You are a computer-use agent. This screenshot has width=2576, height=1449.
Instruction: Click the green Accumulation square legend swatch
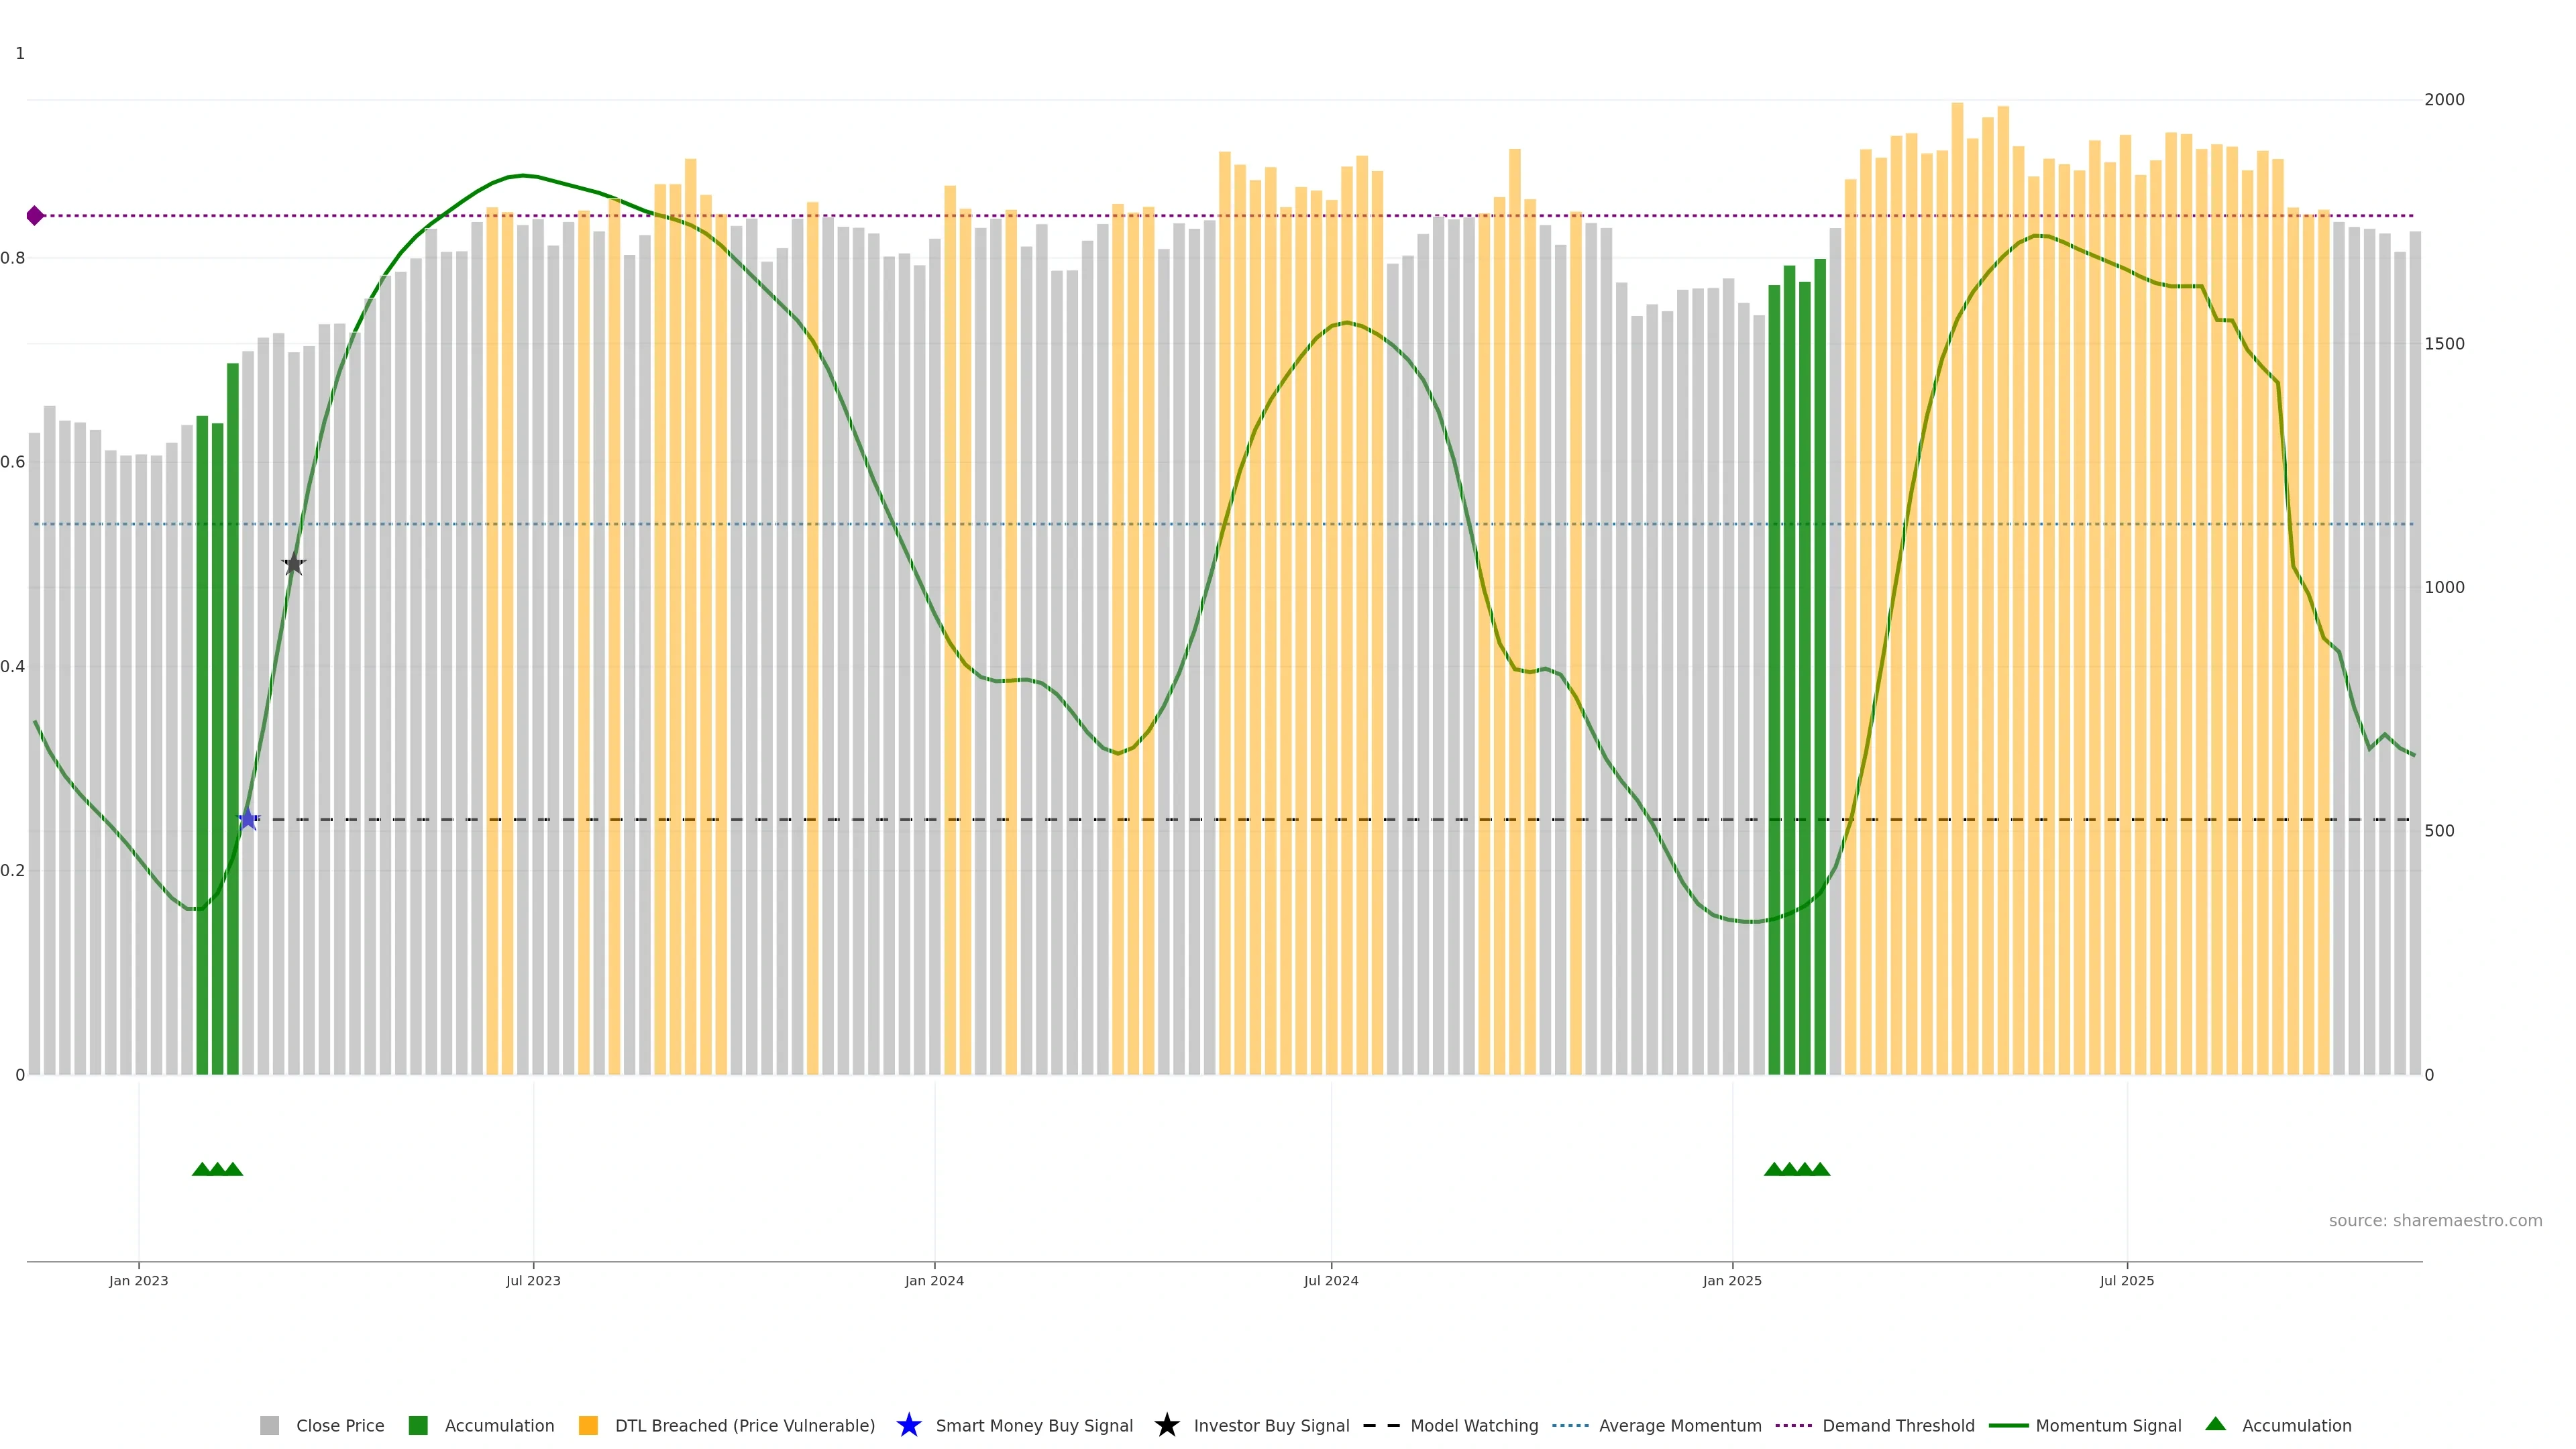coord(418,1426)
